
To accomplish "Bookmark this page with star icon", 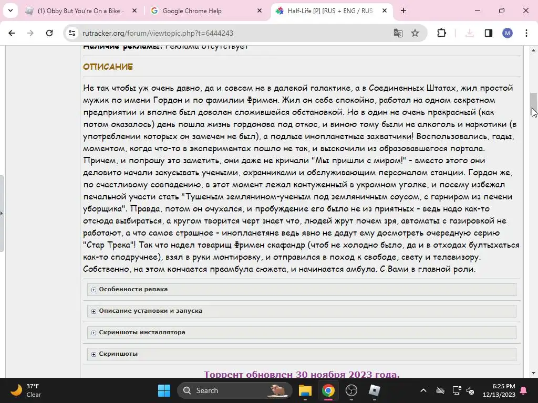I will click(x=415, y=33).
